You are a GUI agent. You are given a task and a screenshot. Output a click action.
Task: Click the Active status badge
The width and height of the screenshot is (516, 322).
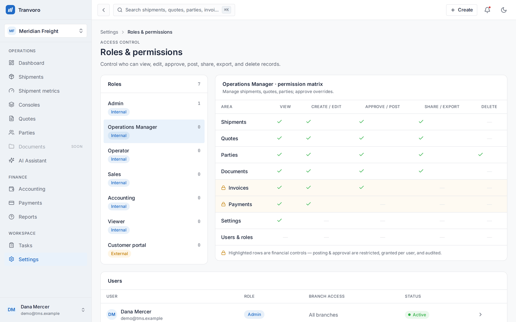click(x=417, y=315)
